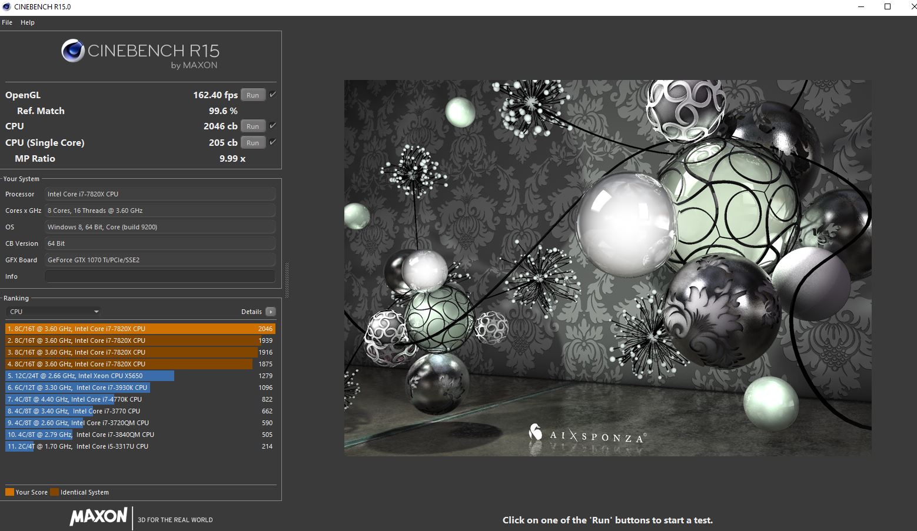917x531 pixels.
Task: Run the OpenGL benchmark test
Action: click(x=252, y=95)
